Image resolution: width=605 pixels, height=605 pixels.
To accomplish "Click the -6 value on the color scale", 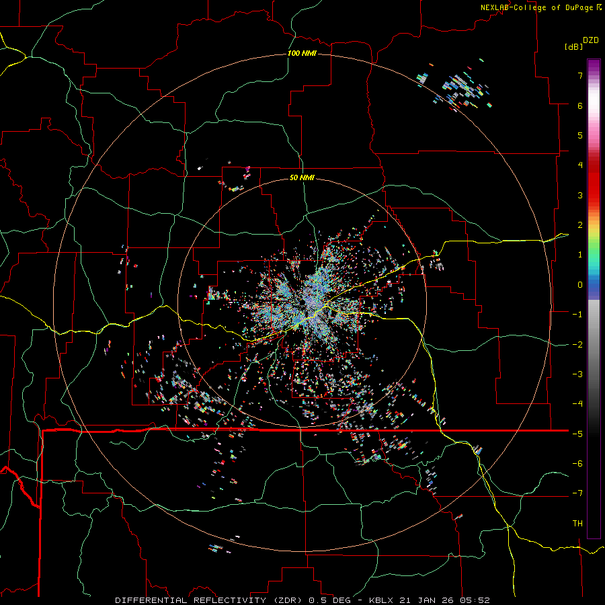I will pyautogui.click(x=577, y=464).
